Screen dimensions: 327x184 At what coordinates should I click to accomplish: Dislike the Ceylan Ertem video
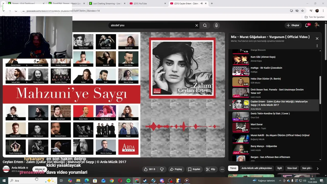point(162,169)
